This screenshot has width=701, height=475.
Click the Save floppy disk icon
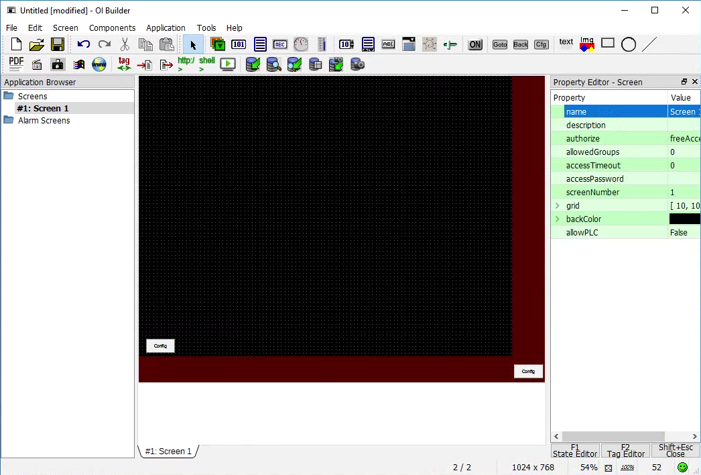pos(58,45)
